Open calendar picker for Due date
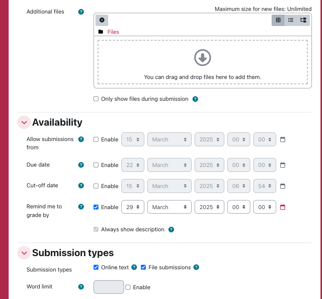Image resolution: width=322 pixels, height=299 pixels. click(283, 165)
